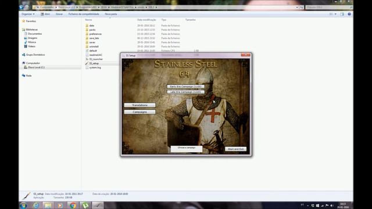The image size is (372, 209).
Task: Open Windows Media Player from taskbar
Action: (60, 206)
